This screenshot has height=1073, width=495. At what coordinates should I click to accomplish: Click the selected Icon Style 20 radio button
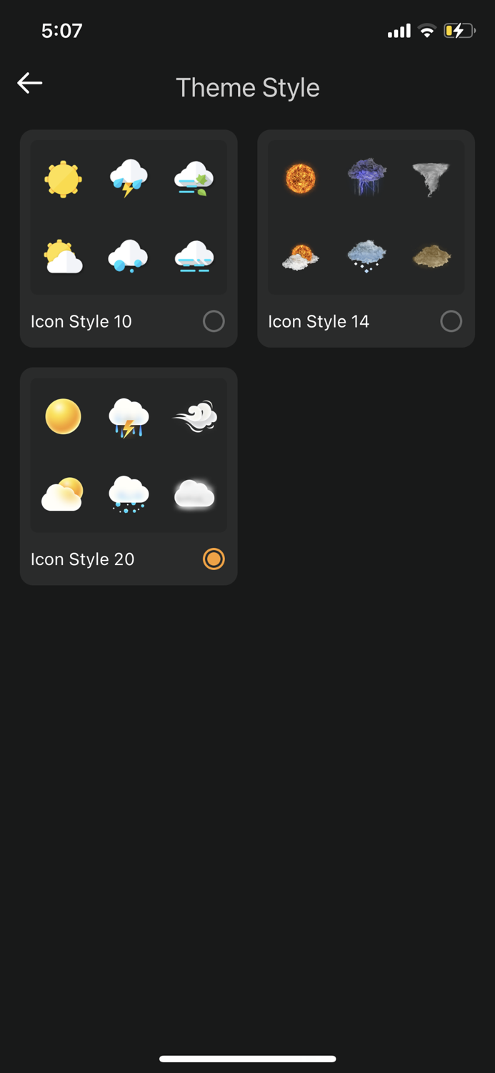click(x=214, y=559)
